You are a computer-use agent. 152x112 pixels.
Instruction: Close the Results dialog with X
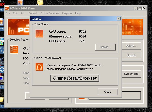click(119, 19)
